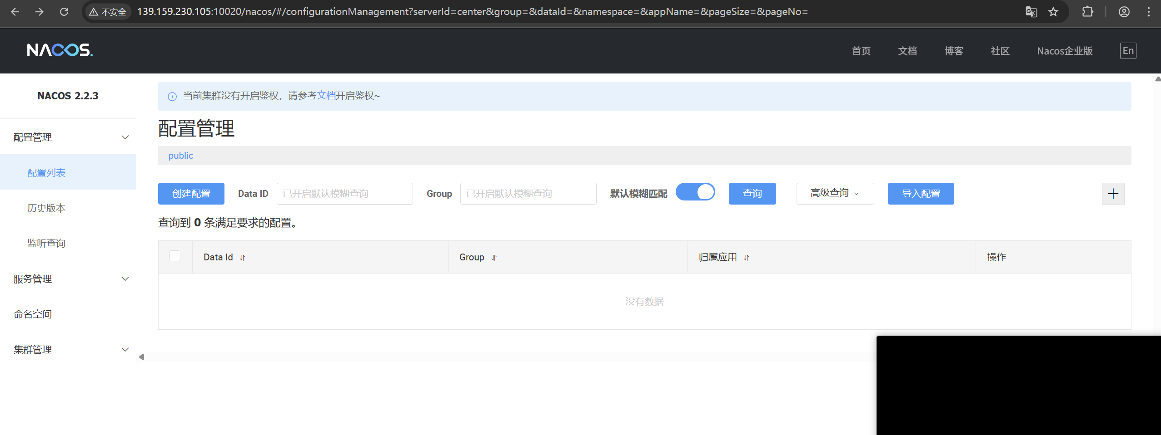The height and width of the screenshot is (435, 1161).
Task: Click the 创建配置 button
Action: click(191, 194)
